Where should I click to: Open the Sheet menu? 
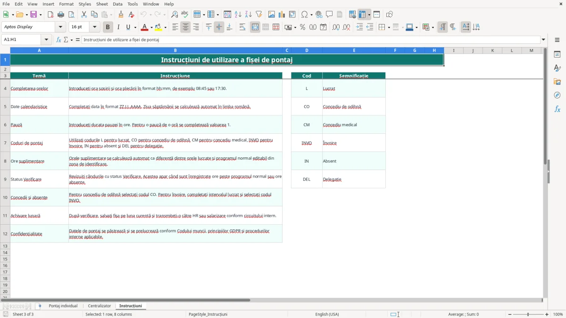click(102, 4)
